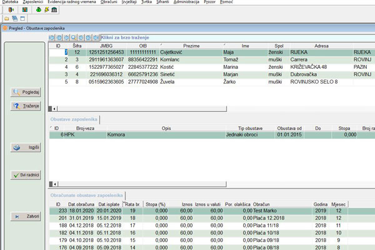This screenshot has width=375, height=250.
Task: Jump to first record with navigation arrow
Action: click(52, 37)
